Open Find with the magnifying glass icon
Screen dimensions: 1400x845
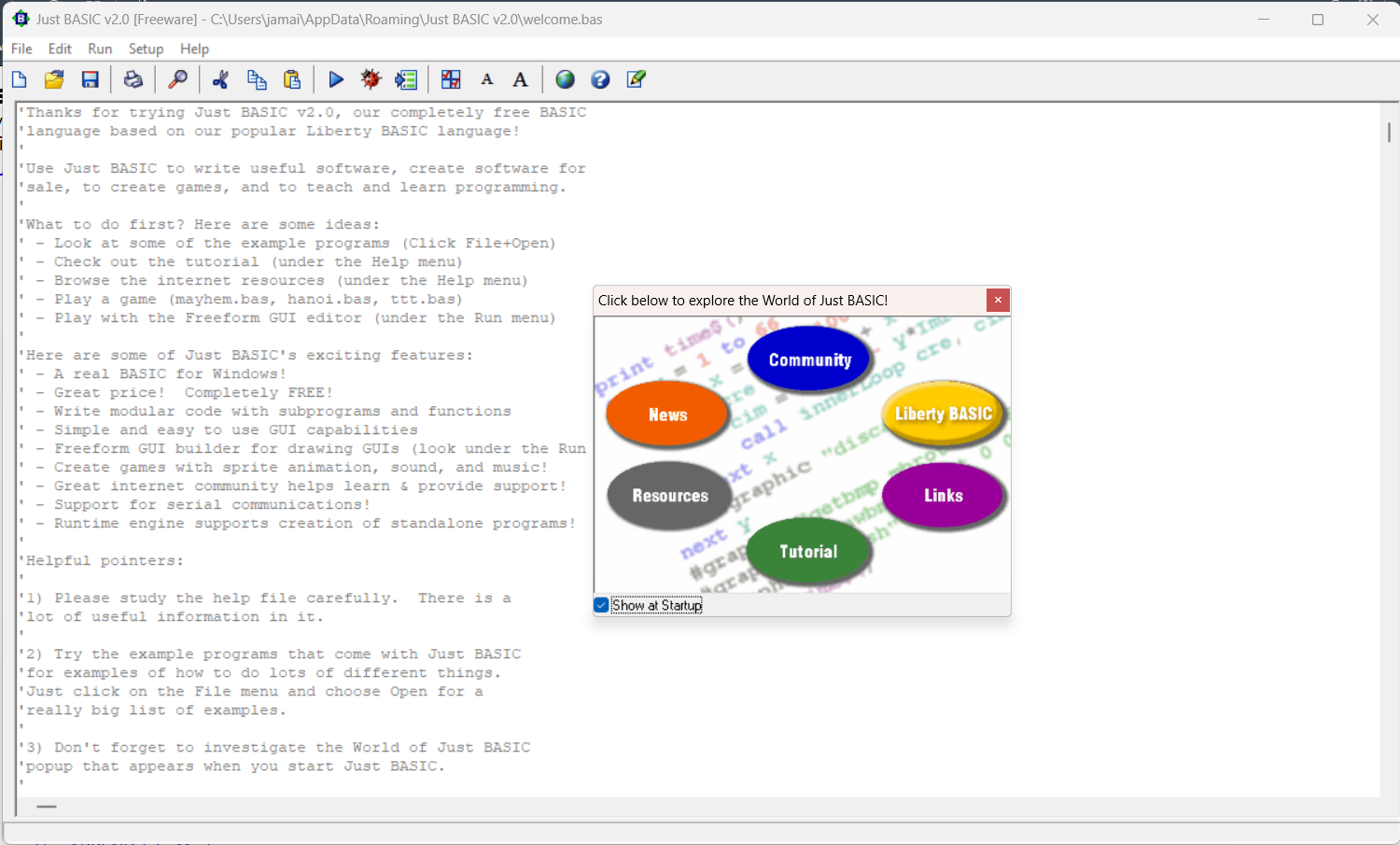pyautogui.click(x=177, y=79)
